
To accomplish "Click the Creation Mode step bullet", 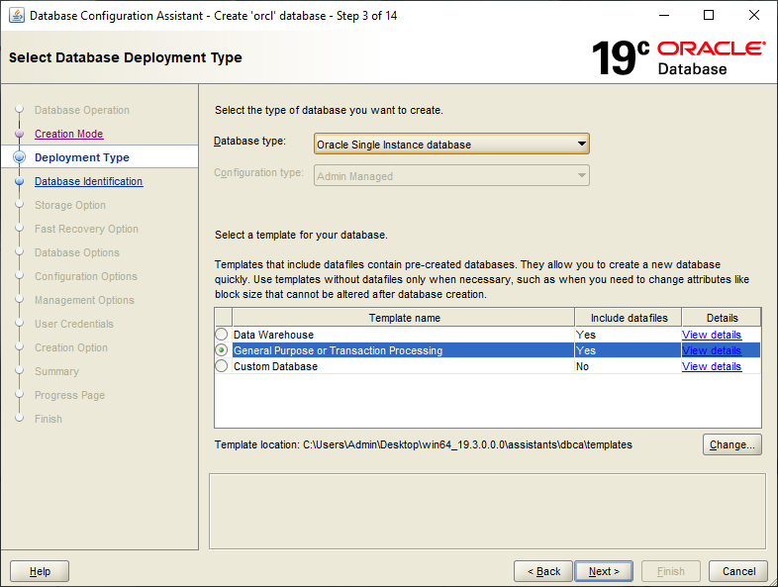I will click(19, 134).
